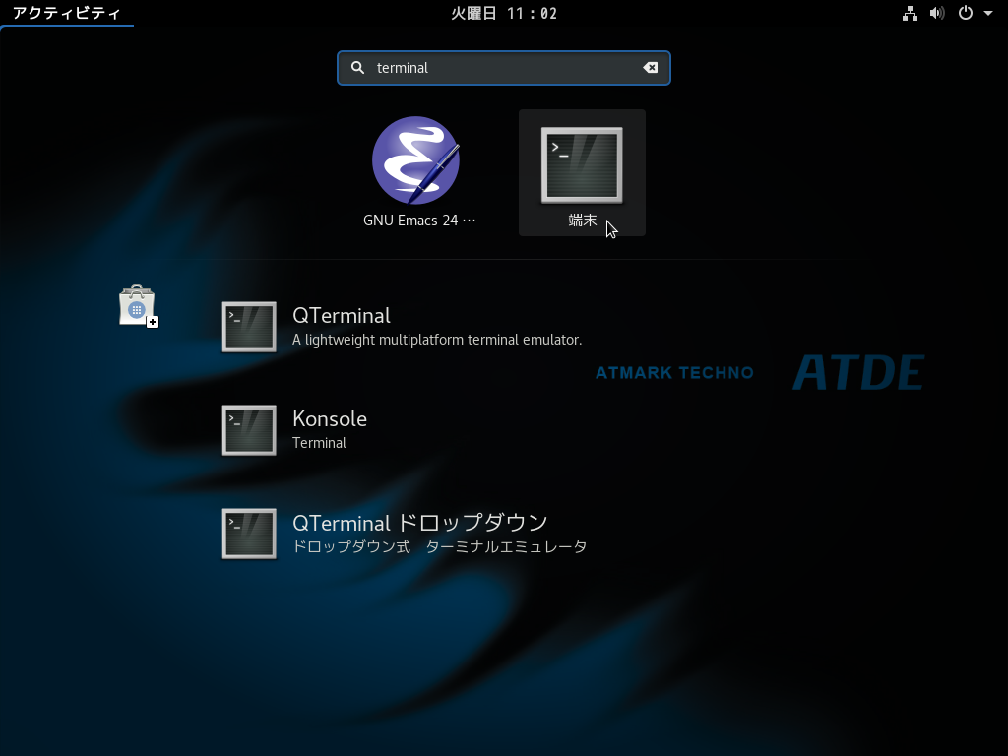The width and height of the screenshot is (1008, 756).
Task: Select the QTerminal title text
Action: coord(342,316)
